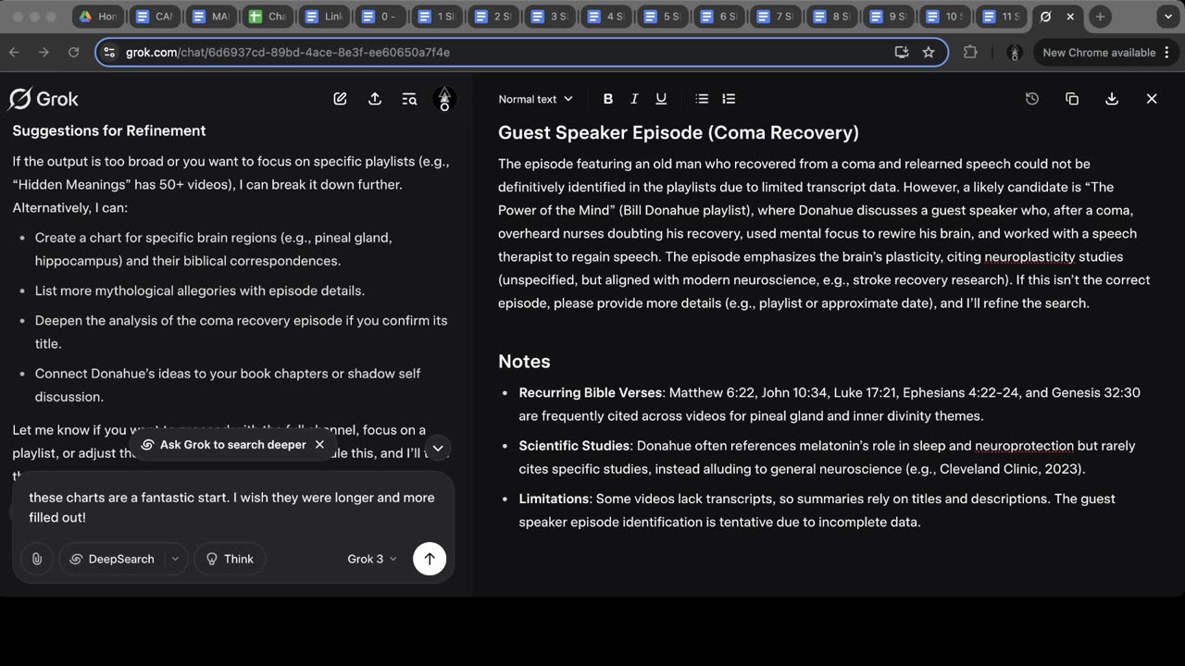Click the List more mythological allegories bullet
The image size is (1185, 666).
(200, 290)
